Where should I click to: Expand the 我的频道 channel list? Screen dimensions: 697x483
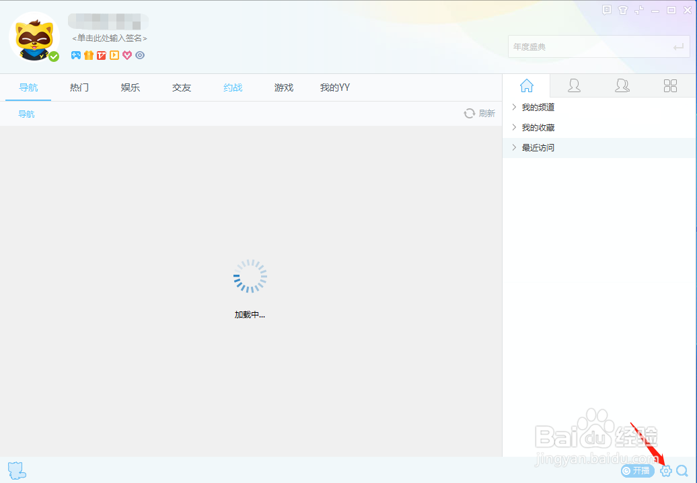536,107
